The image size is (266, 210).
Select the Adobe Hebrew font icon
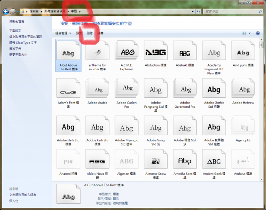(243, 88)
